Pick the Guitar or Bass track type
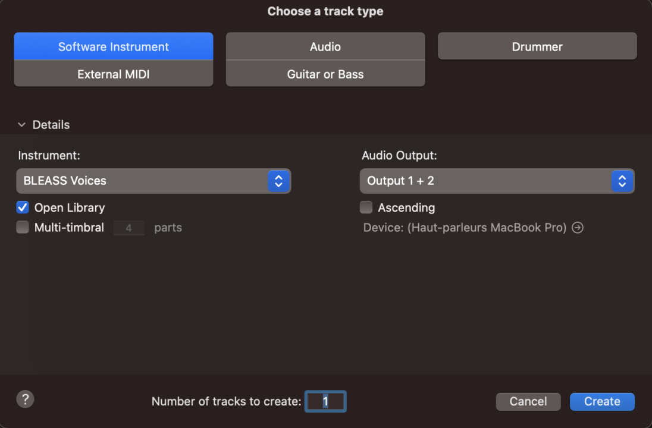Image resolution: width=652 pixels, height=428 pixels. pyautogui.click(x=325, y=74)
